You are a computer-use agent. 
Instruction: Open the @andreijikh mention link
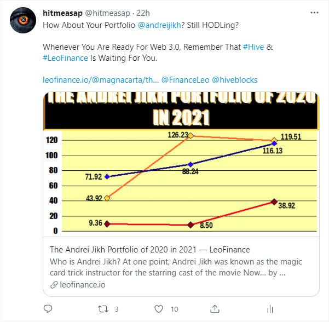[x=159, y=25]
